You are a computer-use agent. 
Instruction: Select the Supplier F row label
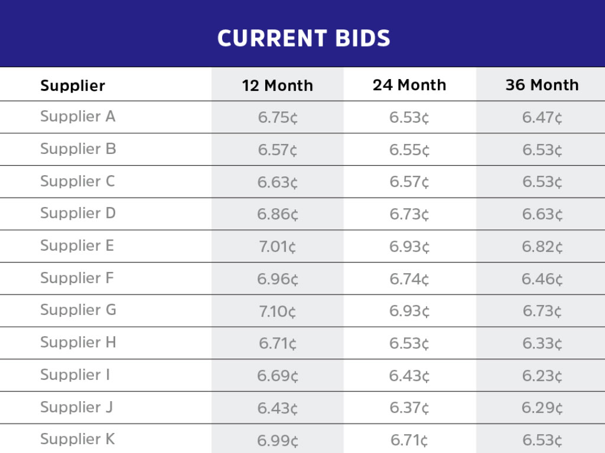(x=77, y=278)
